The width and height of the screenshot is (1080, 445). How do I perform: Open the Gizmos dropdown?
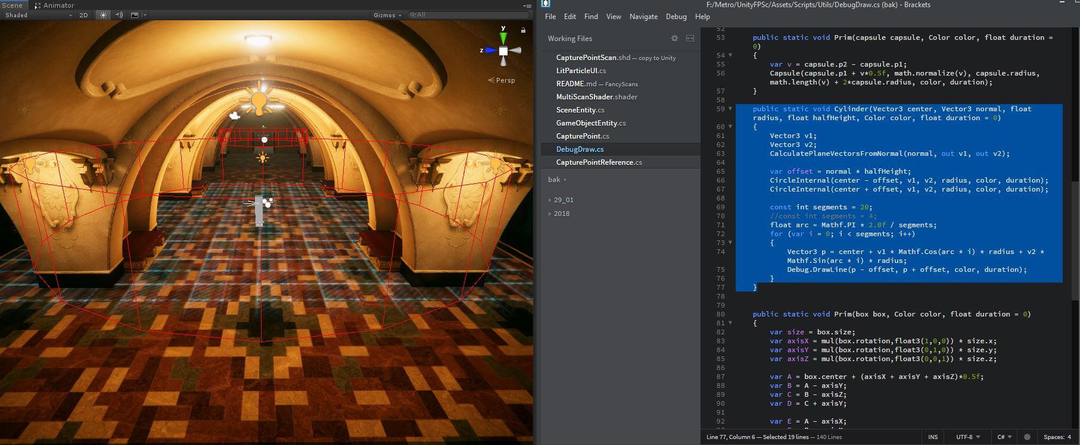387,15
